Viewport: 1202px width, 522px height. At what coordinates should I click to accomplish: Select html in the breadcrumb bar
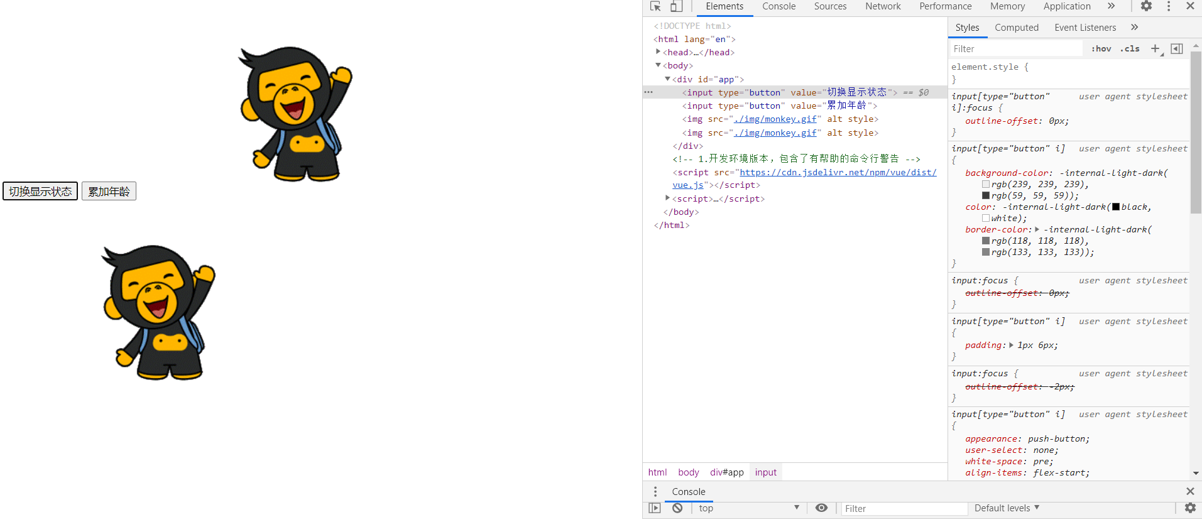click(x=657, y=472)
